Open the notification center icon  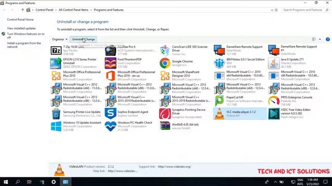tap(325, 182)
